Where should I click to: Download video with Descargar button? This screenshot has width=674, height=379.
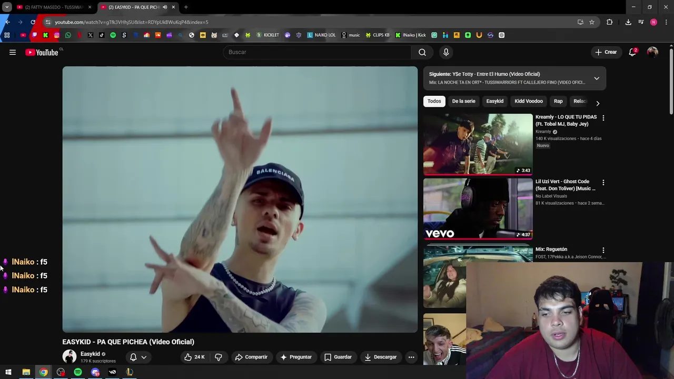[380, 357]
